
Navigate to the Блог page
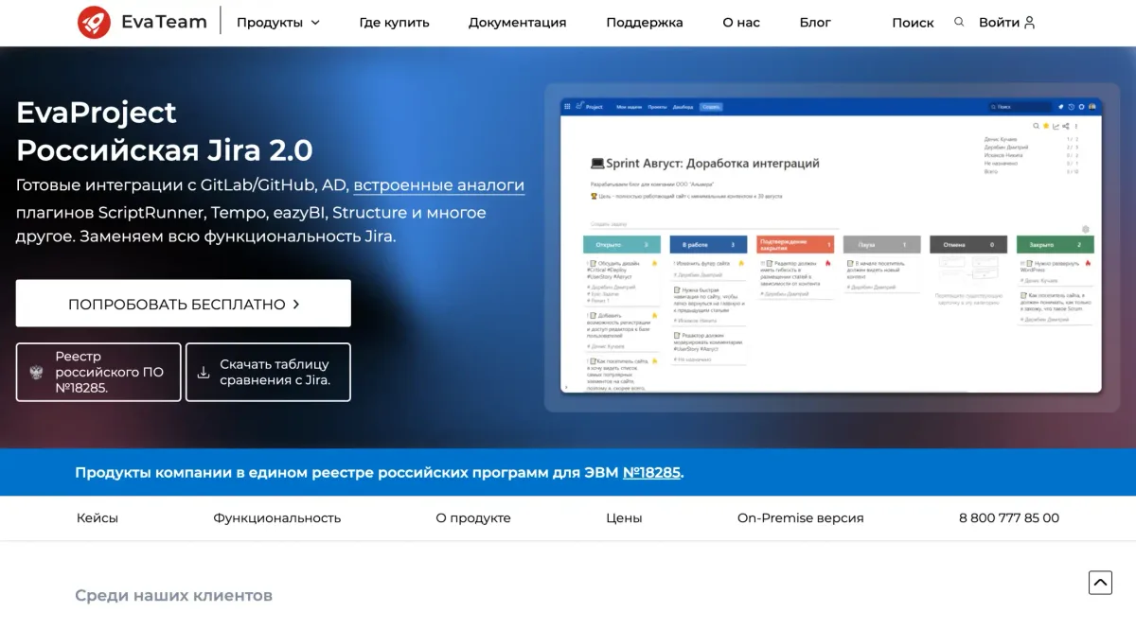tap(815, 23)
